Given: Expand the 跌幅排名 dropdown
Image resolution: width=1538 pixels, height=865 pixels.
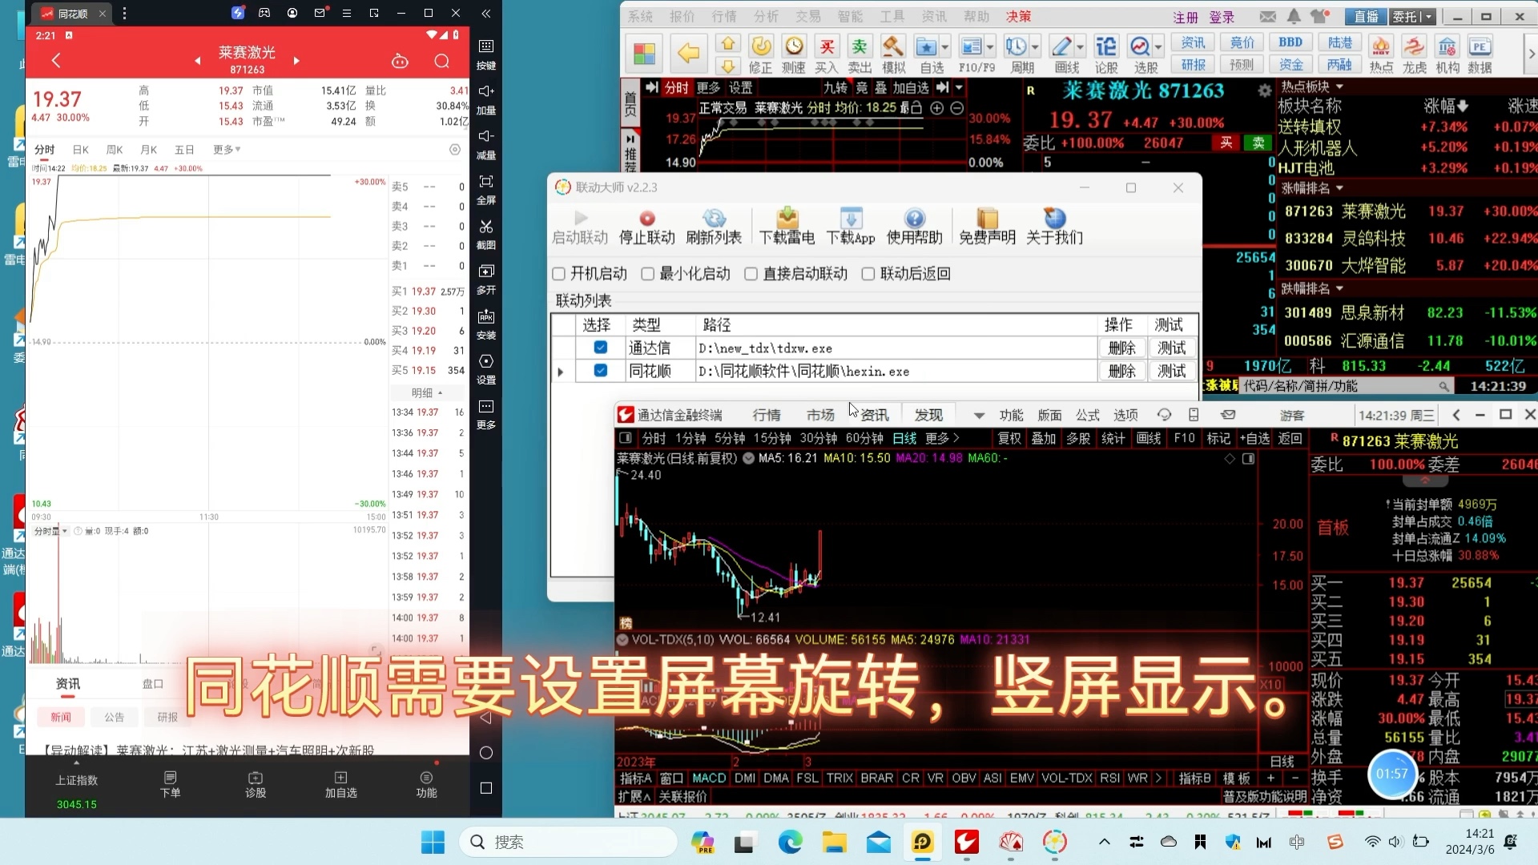Looking at the screenshot, I should pos(1339,288).
